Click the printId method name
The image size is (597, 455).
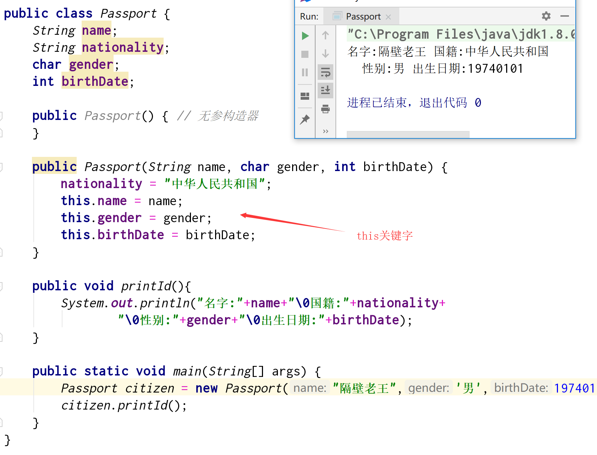coord(147,286)
